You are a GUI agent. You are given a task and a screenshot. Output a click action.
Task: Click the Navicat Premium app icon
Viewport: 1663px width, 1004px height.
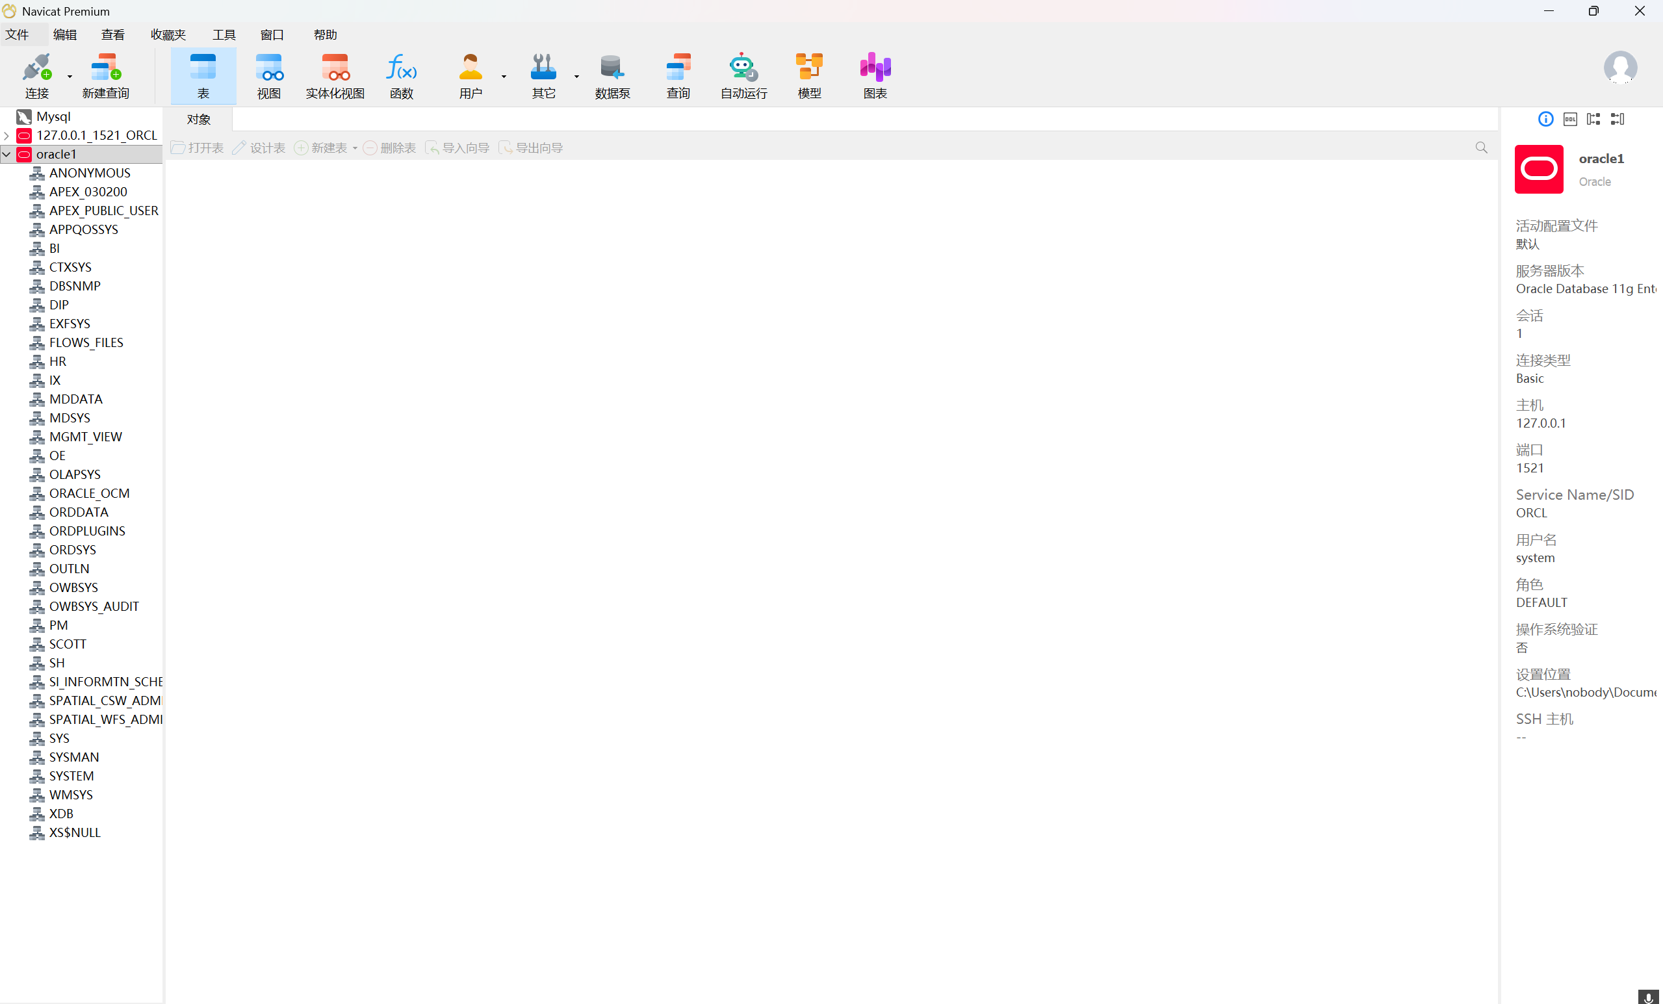10,11
